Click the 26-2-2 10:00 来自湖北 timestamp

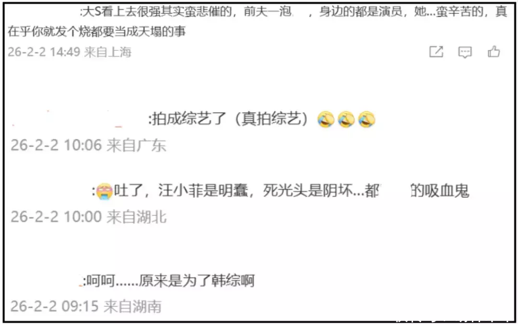coord(89,217)
